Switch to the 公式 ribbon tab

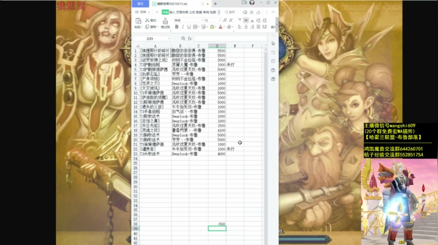192,12
